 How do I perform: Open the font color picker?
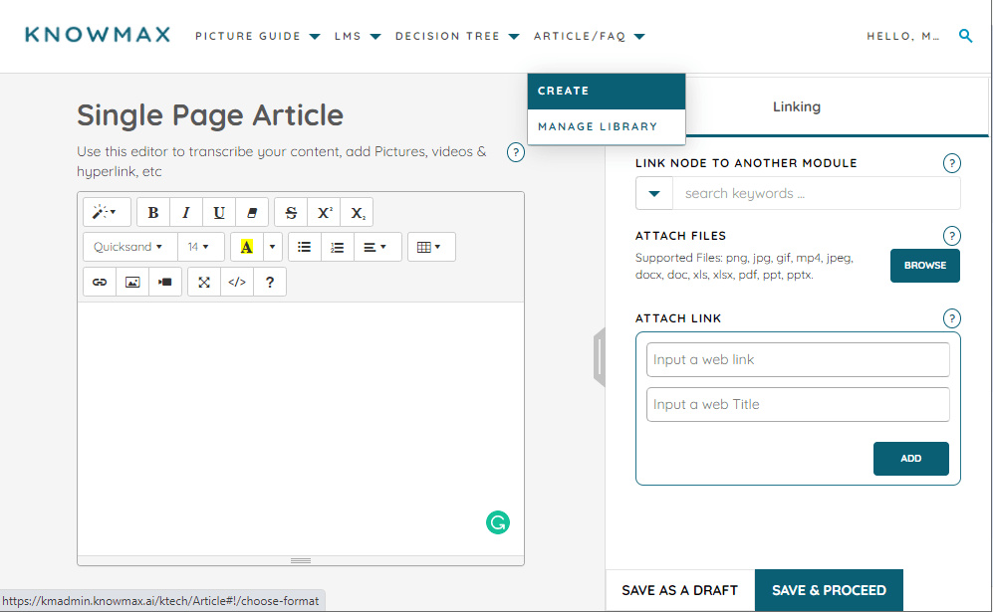[248, 246]
